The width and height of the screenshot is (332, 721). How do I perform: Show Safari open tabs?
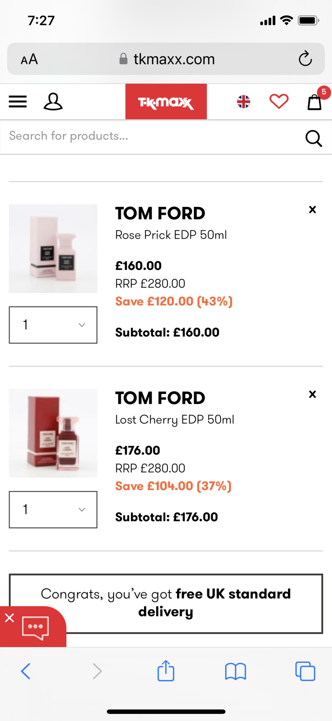[305, 671]
